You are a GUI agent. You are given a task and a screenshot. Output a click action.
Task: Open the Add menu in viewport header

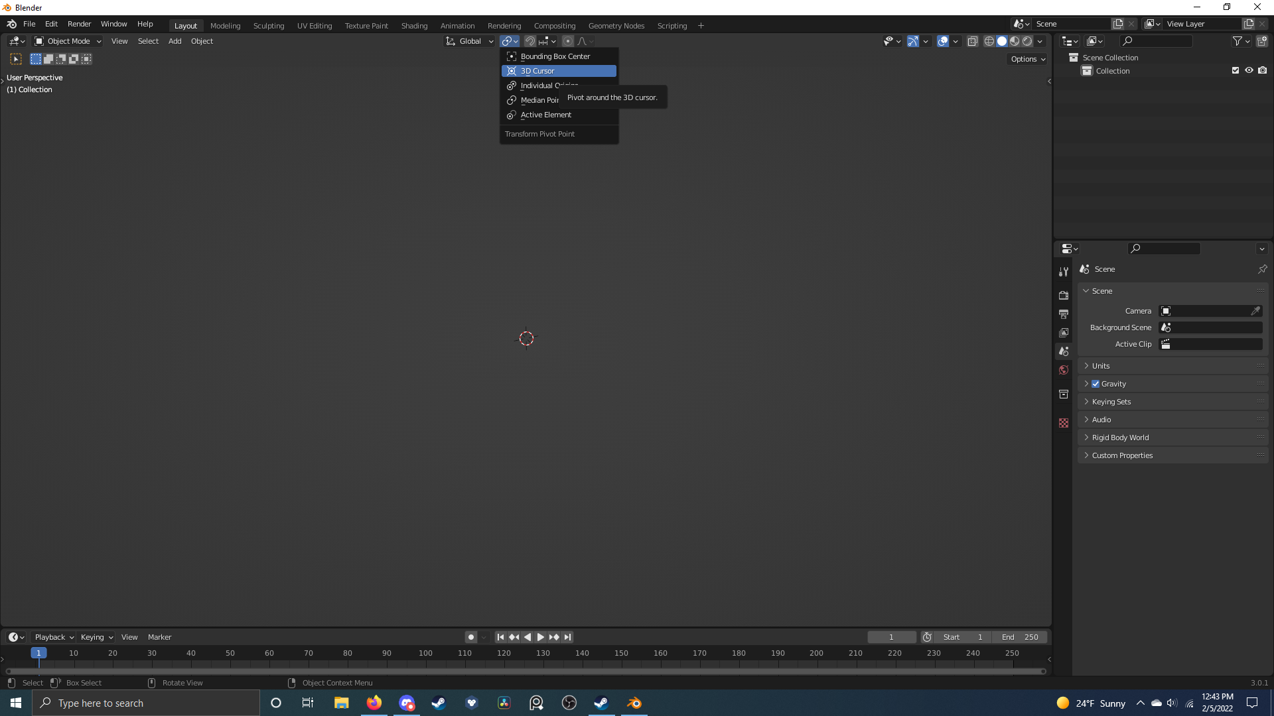175,41
